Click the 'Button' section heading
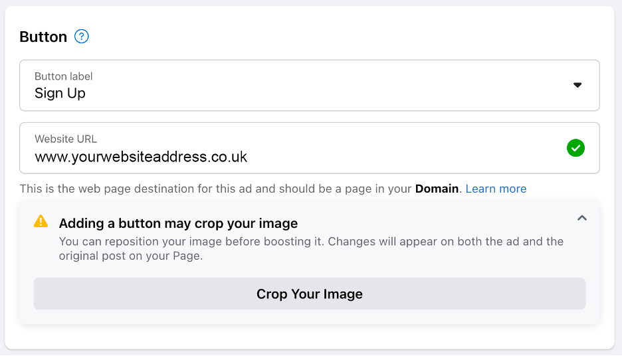This screenshot has height=356, width=622. click(x=43, y=37)
